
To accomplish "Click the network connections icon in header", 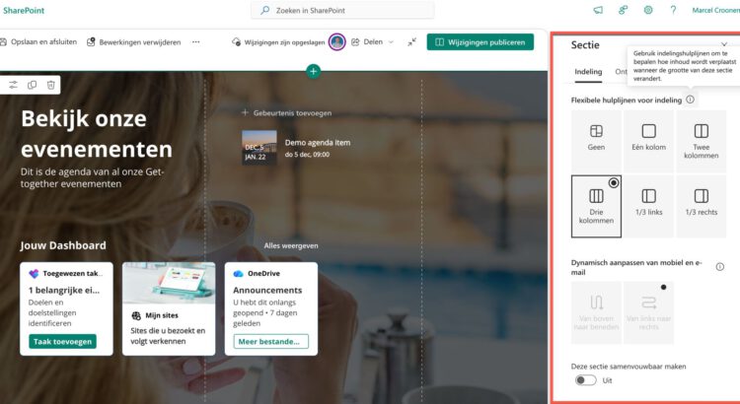I will tap(624, 10).
